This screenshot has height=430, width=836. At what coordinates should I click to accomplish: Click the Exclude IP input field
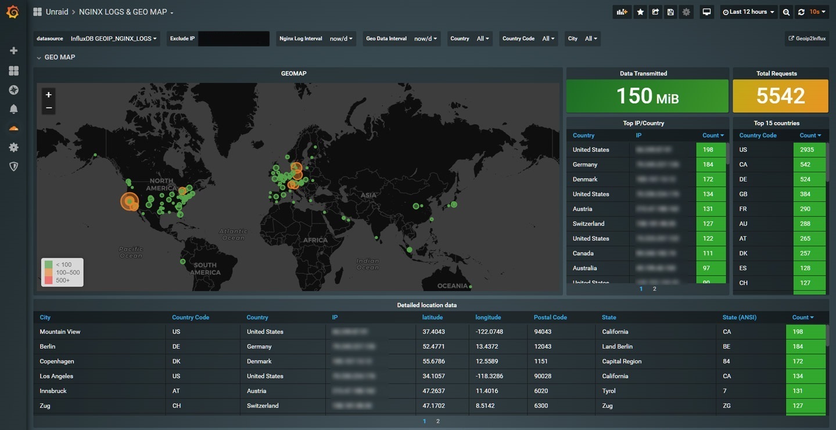(232, 37)
